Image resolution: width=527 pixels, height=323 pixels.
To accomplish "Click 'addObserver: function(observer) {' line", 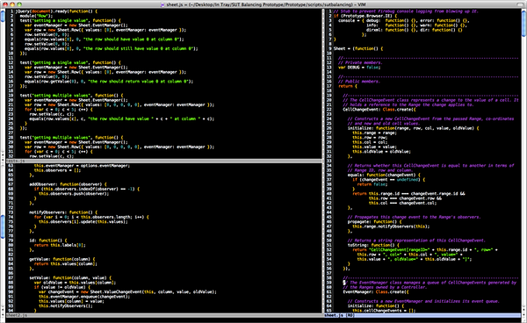I will click(x=68, y=184).
